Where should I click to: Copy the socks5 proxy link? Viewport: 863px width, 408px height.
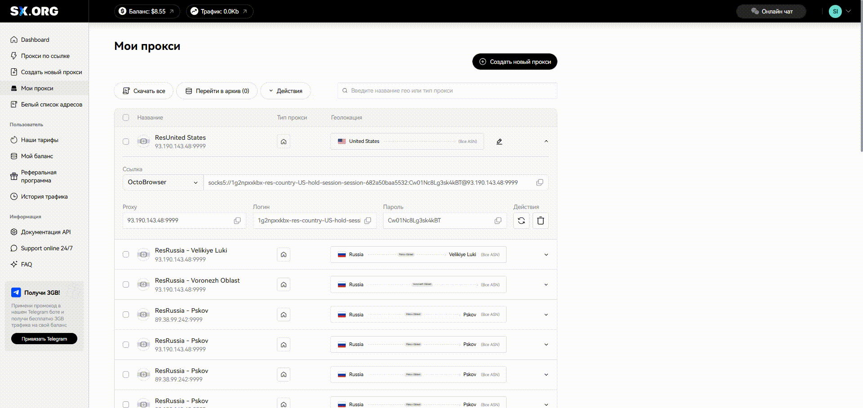point(539,182)
